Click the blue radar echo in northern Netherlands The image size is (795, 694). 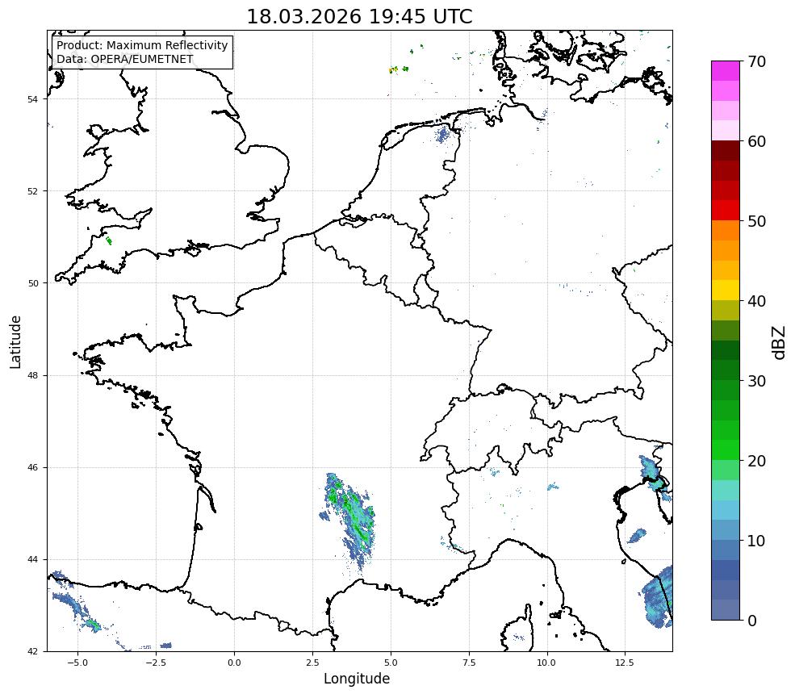coord(442,135)
